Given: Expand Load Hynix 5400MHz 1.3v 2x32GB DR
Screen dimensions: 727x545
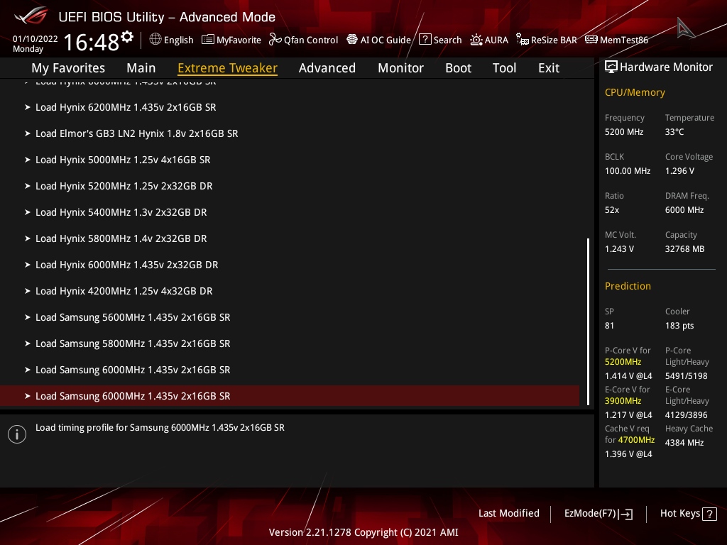Looking at the screenshot, I should (x=290, y=212).
